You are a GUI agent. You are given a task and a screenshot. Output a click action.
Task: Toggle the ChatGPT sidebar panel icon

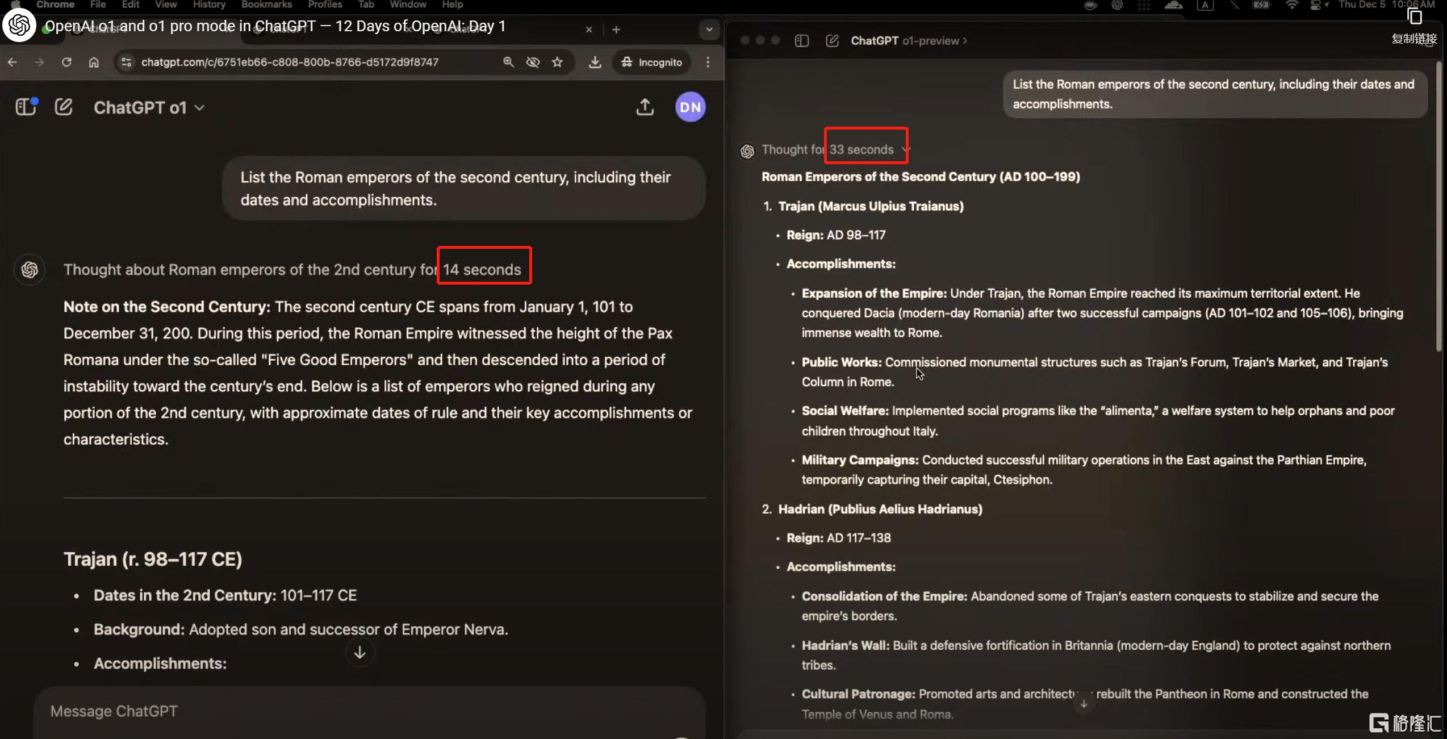point(26,107)
